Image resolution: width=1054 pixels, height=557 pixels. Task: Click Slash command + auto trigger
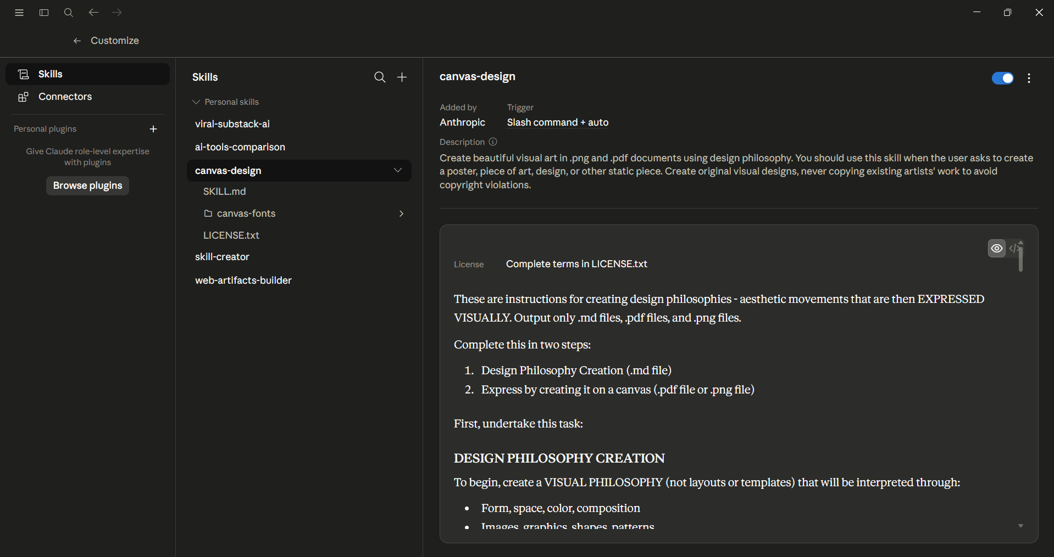558,122
